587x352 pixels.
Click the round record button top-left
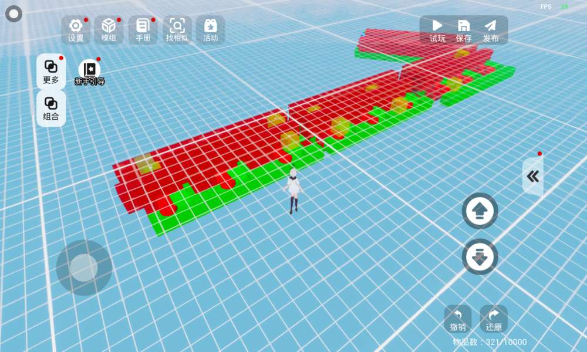pos(14,13)
